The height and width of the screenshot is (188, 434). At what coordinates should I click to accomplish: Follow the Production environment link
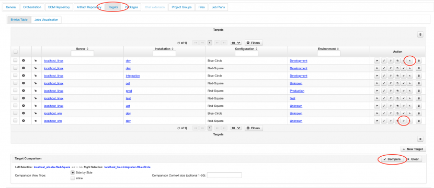[297, 91]
